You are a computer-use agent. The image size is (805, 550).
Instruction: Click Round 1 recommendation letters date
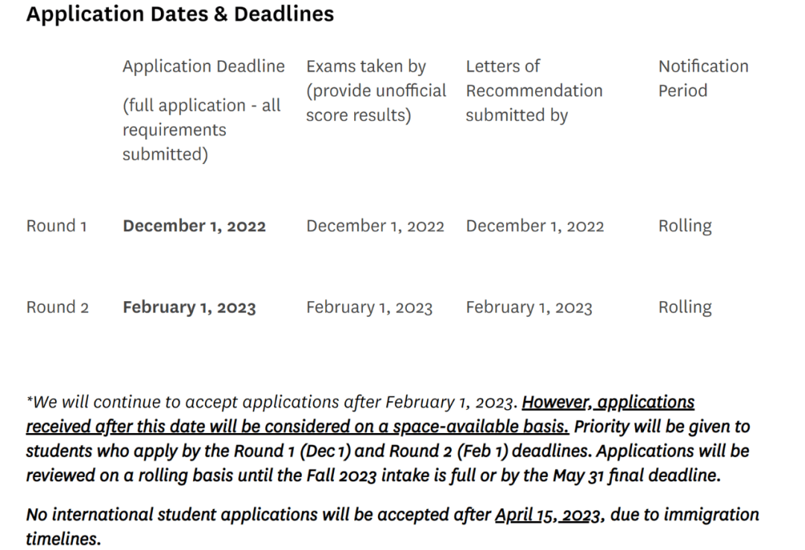535,226
